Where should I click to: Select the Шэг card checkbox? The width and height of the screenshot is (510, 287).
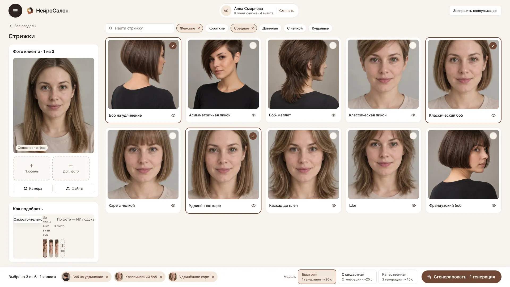[413, 136]
